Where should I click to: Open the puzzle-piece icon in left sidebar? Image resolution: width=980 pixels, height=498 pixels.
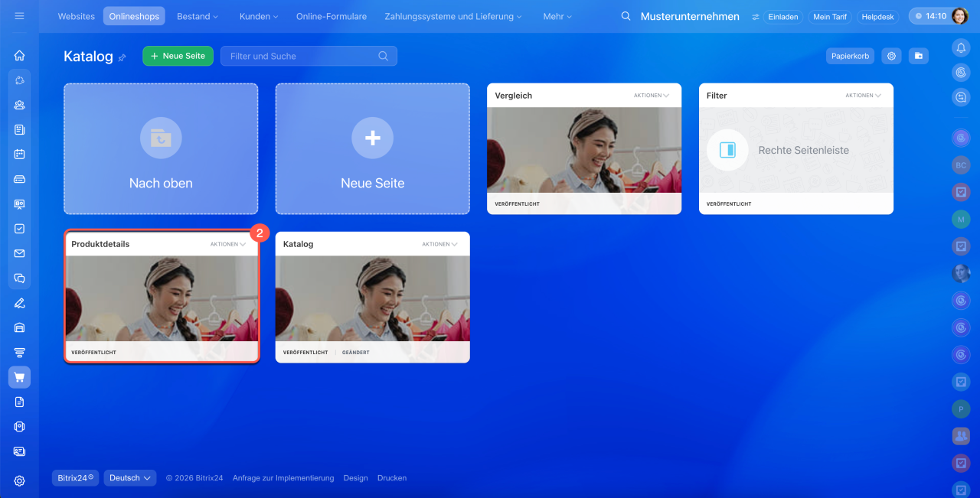pyautogui.click(x=19, y=80)
